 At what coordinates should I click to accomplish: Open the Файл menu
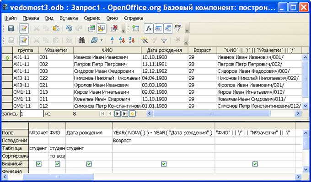(10, 18)
